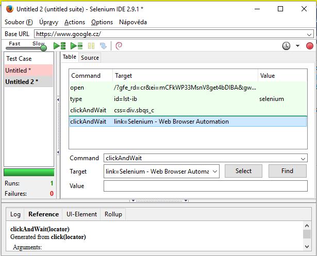The height and width of the screenshot is (256, 317).
Task: Open the Nápověda menu
Action: click(x=133, y=22)
